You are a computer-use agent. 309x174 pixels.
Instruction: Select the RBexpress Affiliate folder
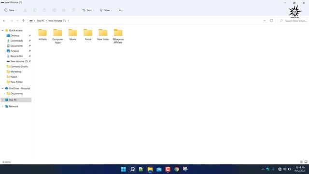tap(118, 36)
